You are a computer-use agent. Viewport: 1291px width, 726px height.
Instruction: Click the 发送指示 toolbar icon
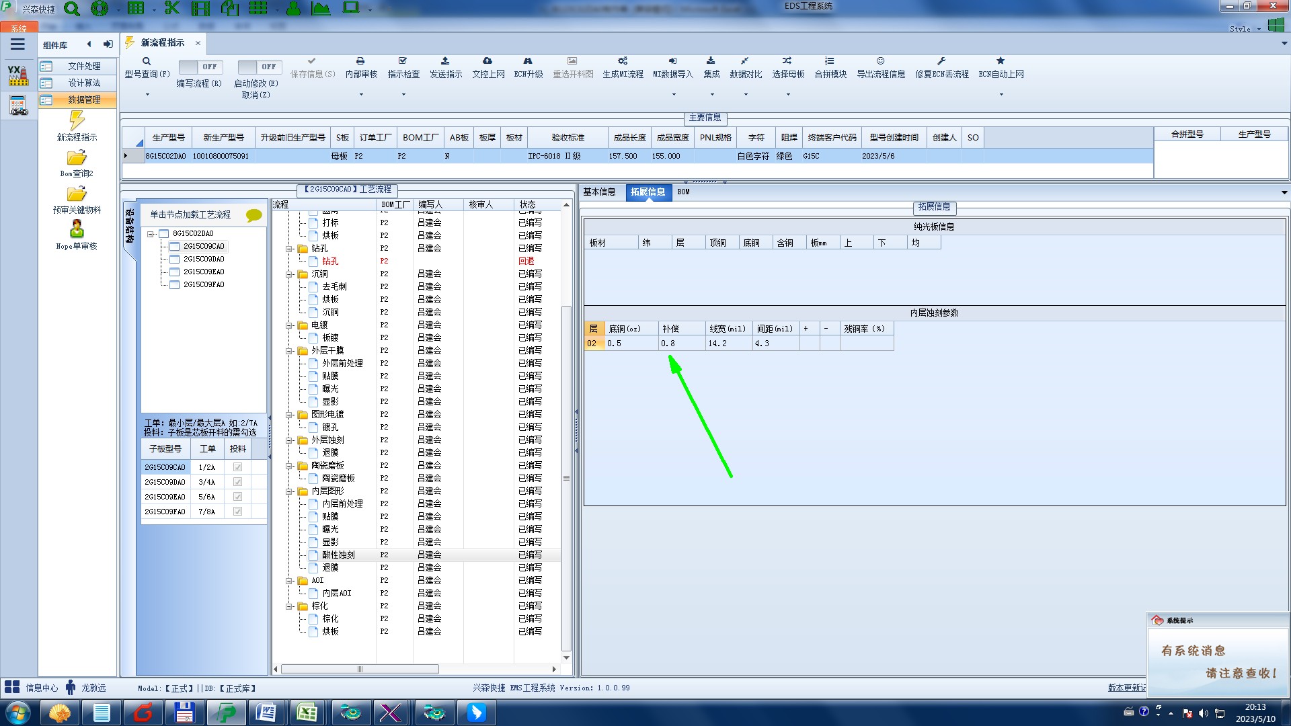445,61
